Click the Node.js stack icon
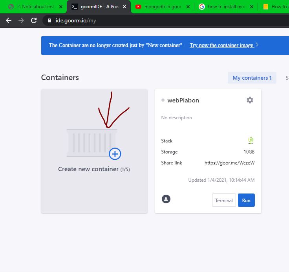Image resolution: width=289 pixels, height=272 pixels. coord(251,141)
